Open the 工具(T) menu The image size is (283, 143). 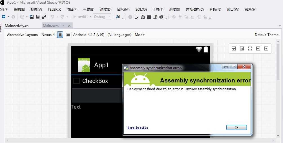(x=158, y=10)
